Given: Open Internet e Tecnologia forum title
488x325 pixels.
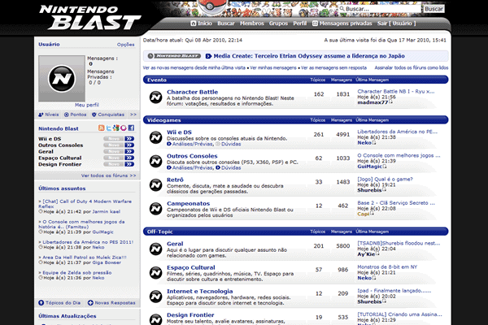Looking at the screenshot, I should [200, 292].
